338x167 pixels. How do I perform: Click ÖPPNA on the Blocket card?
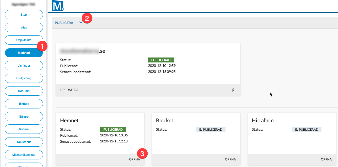point(230,159)
